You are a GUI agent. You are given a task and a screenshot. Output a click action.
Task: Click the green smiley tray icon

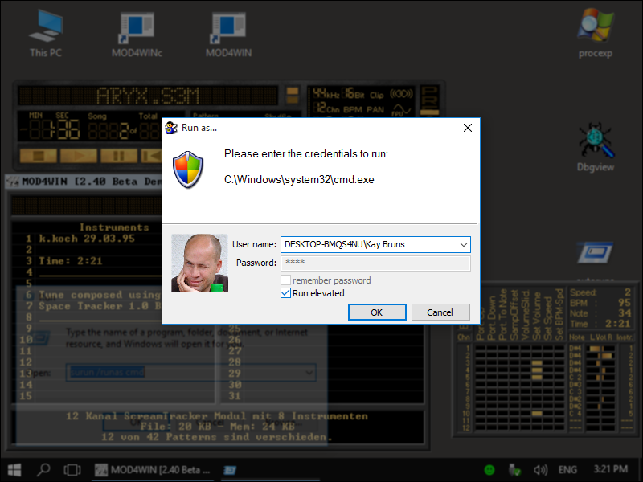pos(489,470)
